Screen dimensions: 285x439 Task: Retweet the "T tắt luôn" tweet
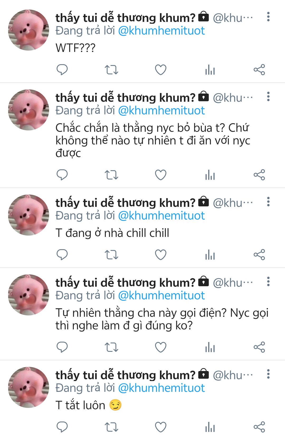pyautogui.click(x=111, y=427)
